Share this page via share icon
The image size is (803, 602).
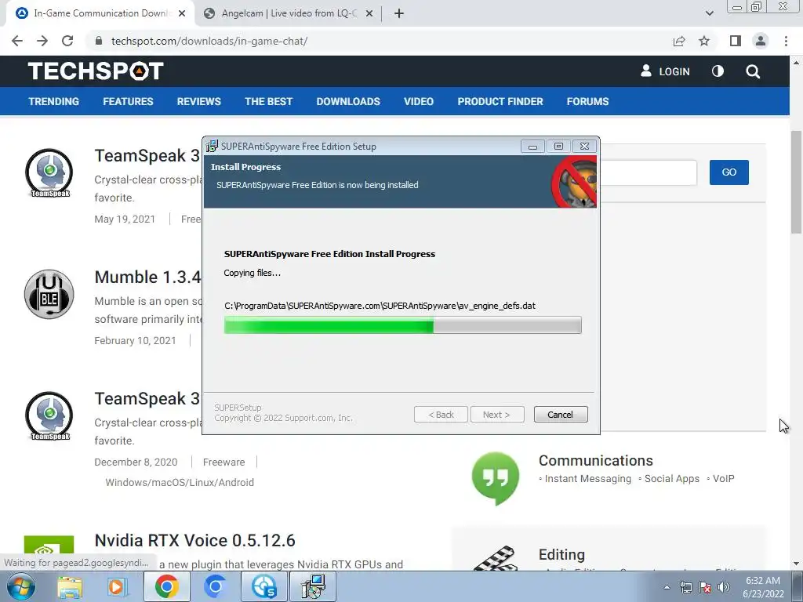click(x=679, y=41)
